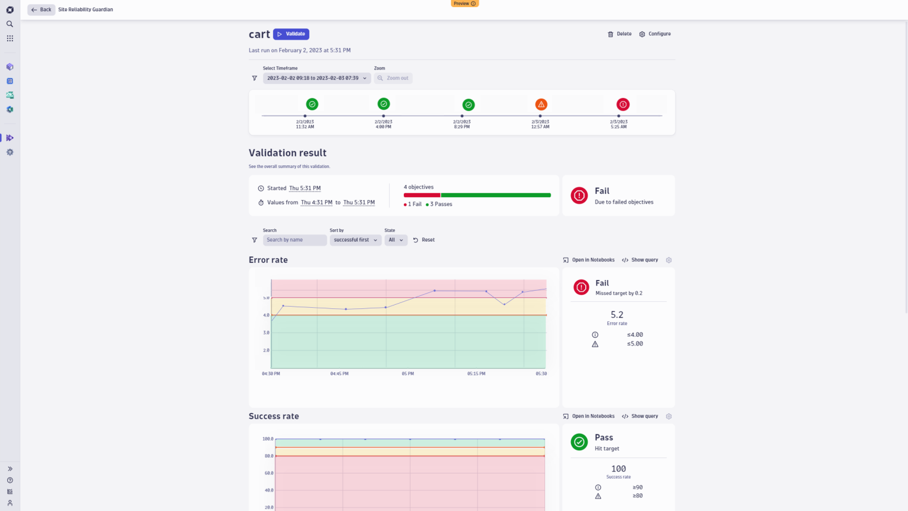The height and width of the screenshot is (511, 908).
Task: Open the app launcher grid icon
Action: 9,38
